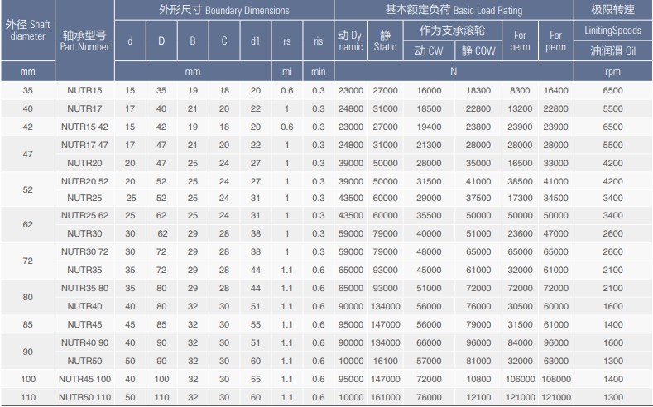Select the NUTR35 80 part number

click(84, 288)
